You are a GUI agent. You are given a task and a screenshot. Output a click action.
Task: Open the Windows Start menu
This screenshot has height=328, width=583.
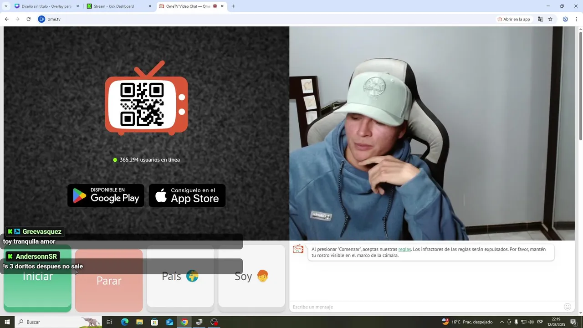(x=7, y=322)
